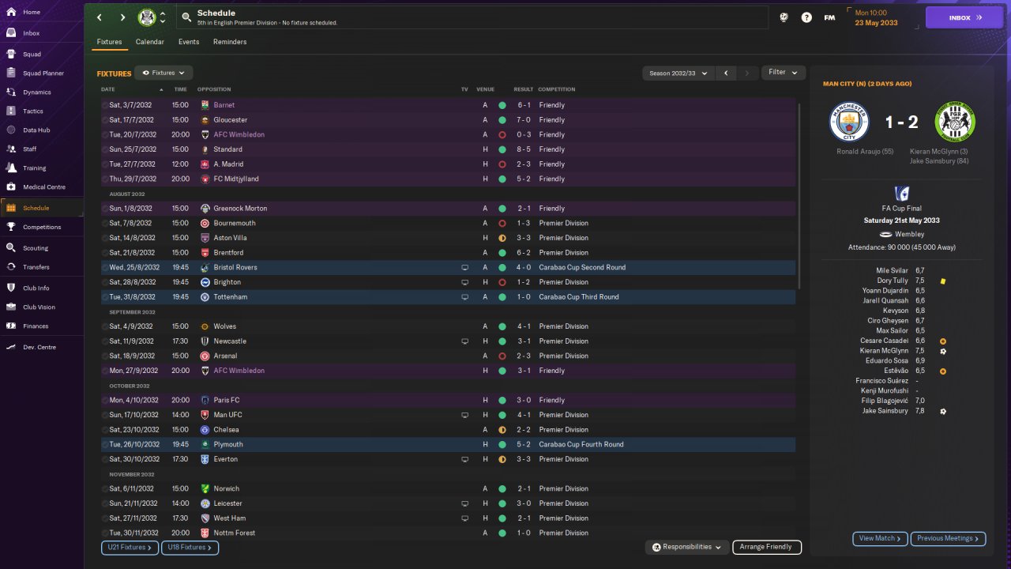
Task: Open the Medical Centre icon
Action: coord(11,187)
